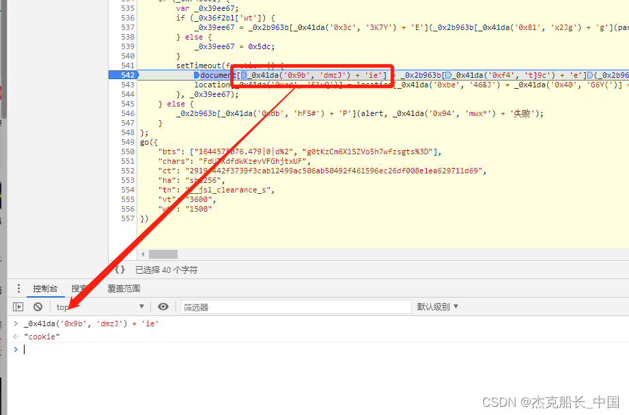Click the "ct" hash value on line 552
Screen dimensions: 629x415
pyautogui.click(x=335, y=171)
